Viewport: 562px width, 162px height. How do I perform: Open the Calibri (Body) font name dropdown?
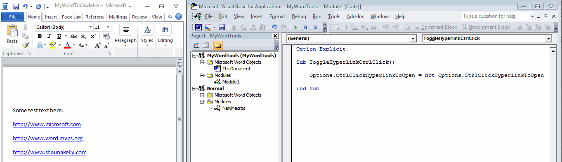click(90, 27)
